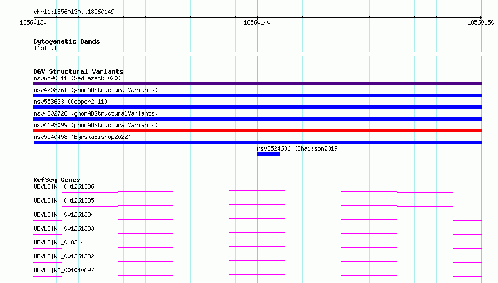Select transcript UEVLD|NM_018314
Screen dimensions: 498x283
pyautogui.click(x=59, y=242)
